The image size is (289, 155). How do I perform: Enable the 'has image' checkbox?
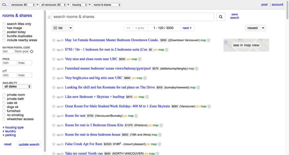click(4, 28)
